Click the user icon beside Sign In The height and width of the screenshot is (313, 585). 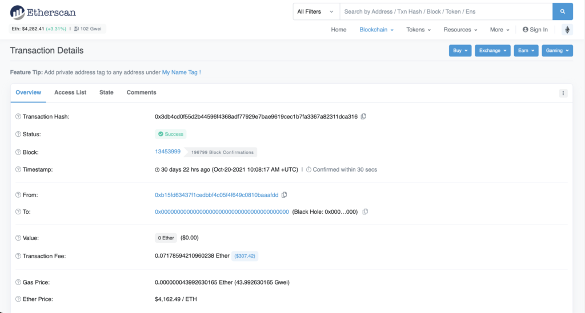tap(526, 30)
